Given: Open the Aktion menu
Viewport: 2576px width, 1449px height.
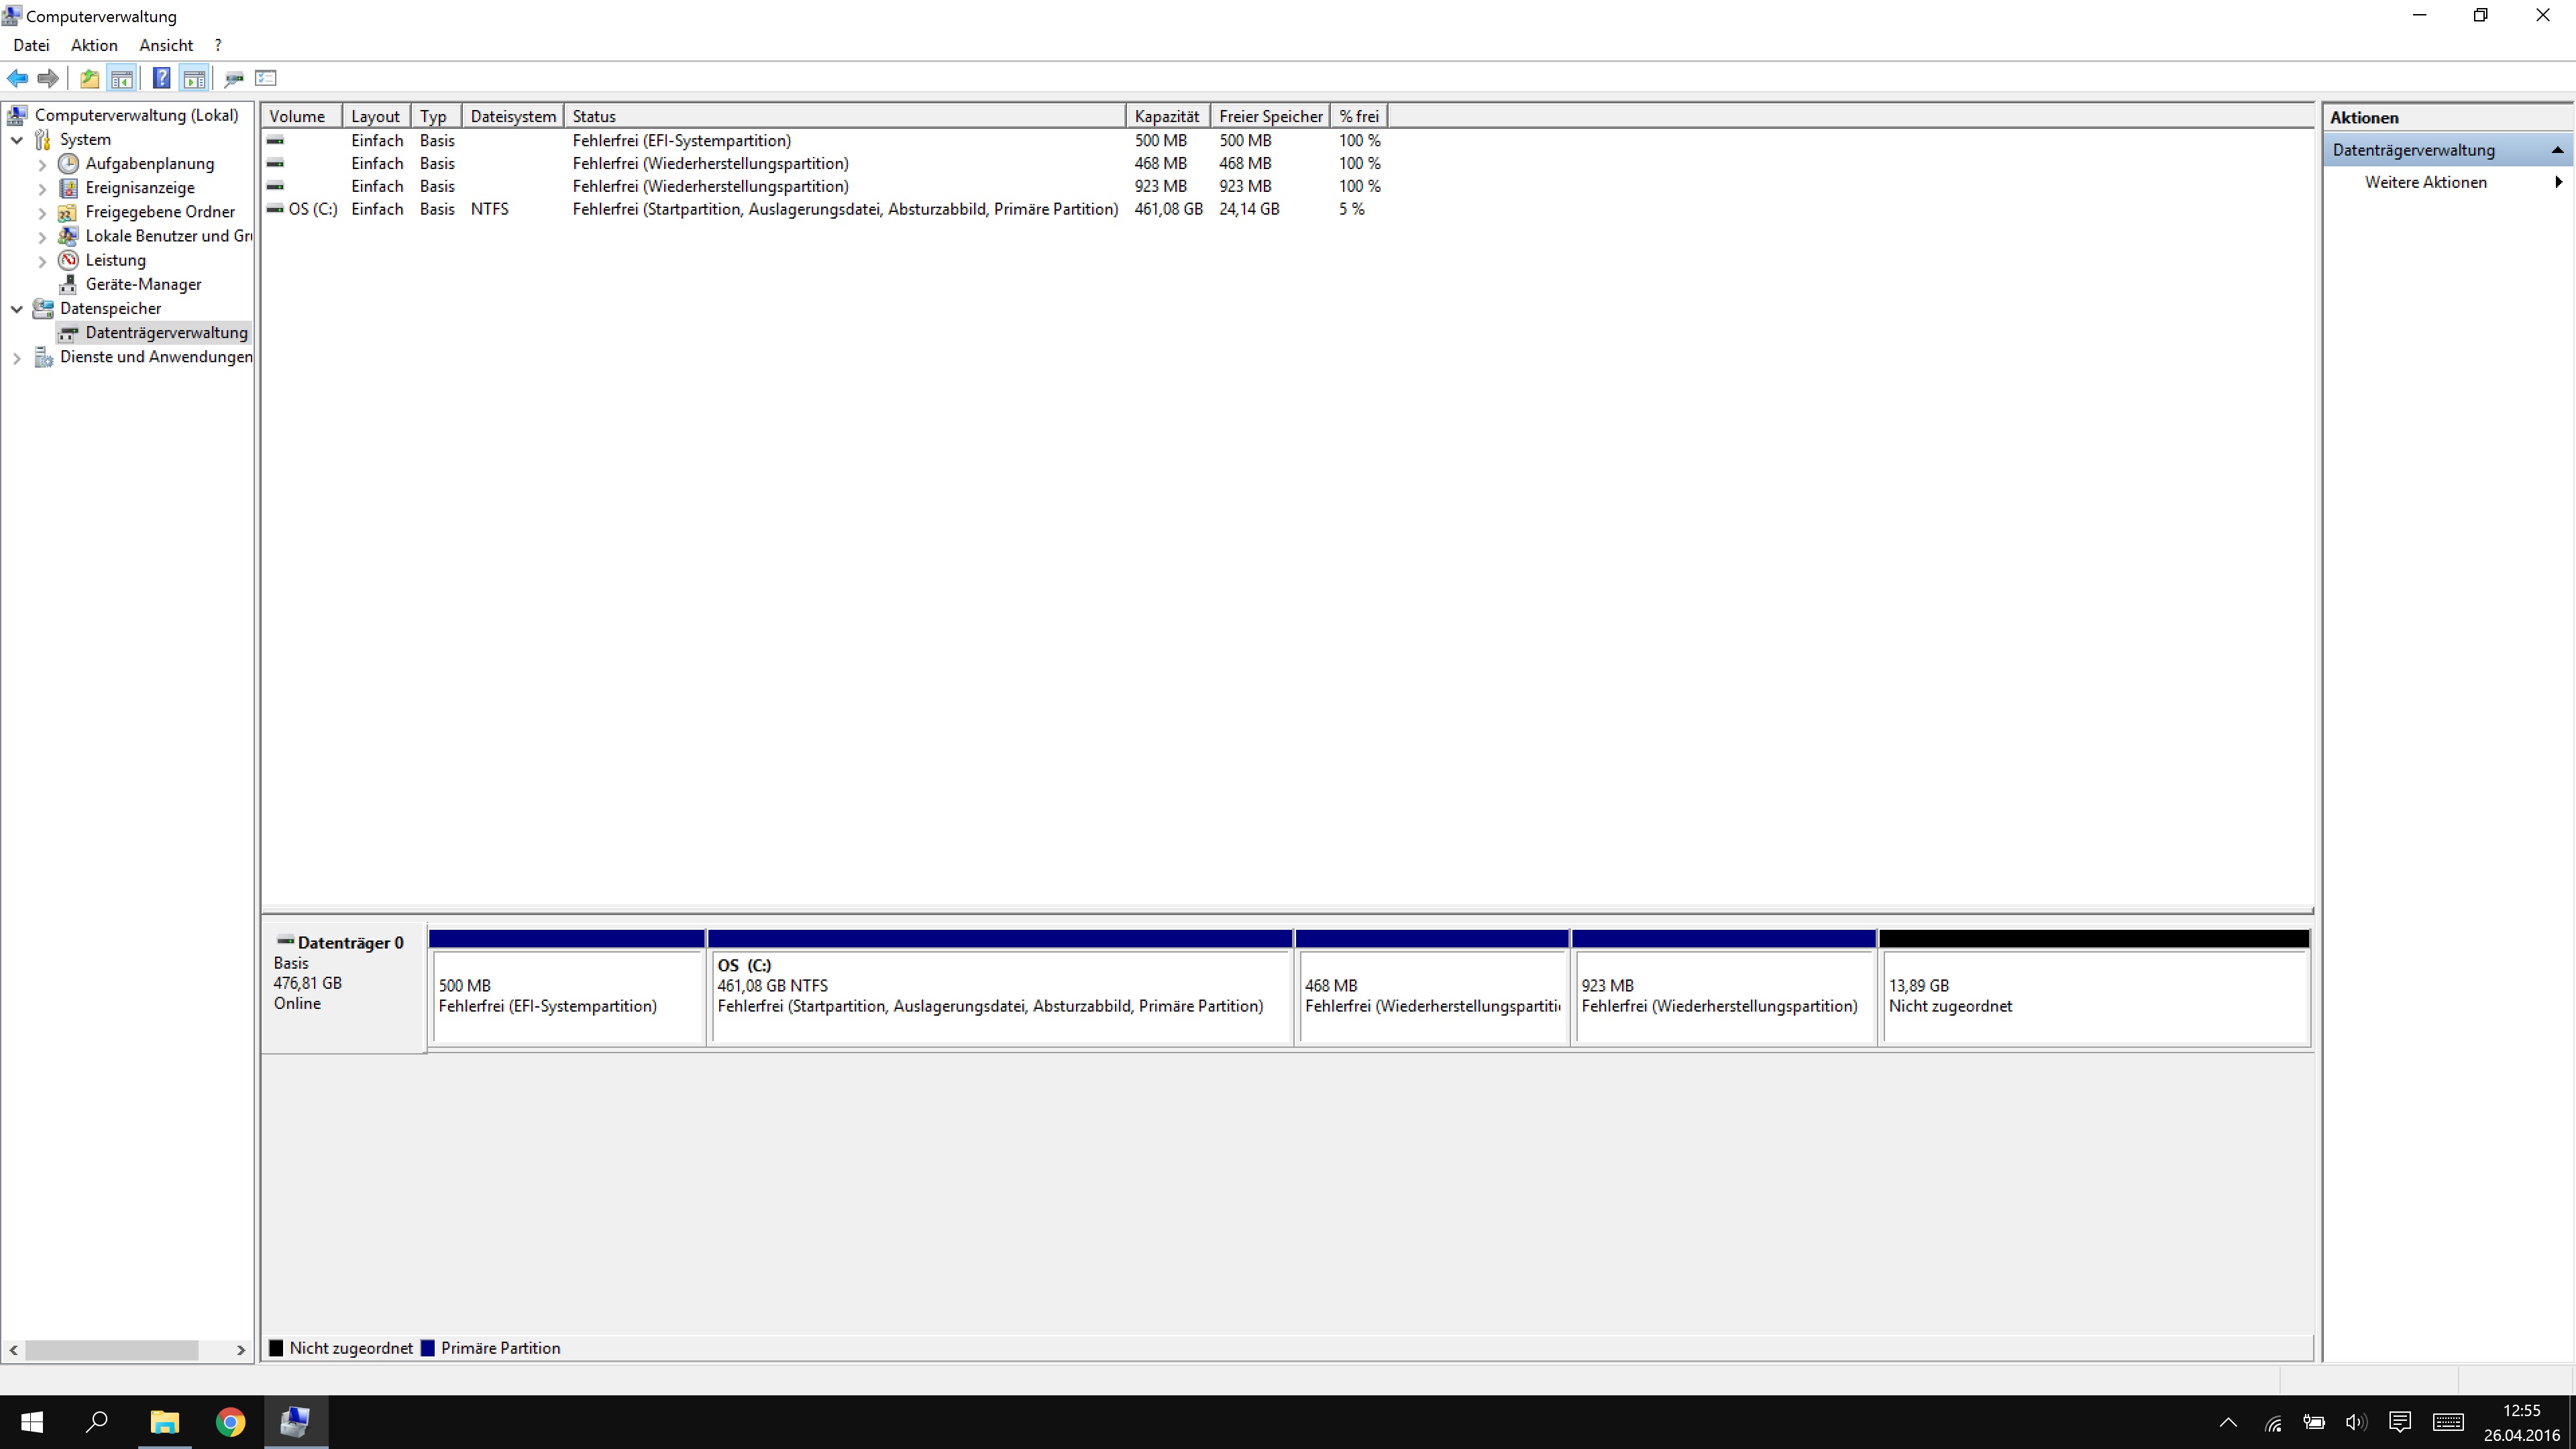Looking at the screenshot, I should [x=94, y=45].
